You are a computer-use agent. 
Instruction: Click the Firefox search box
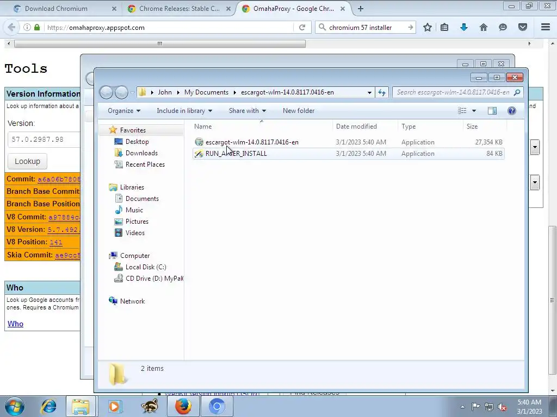pos(366,27)
